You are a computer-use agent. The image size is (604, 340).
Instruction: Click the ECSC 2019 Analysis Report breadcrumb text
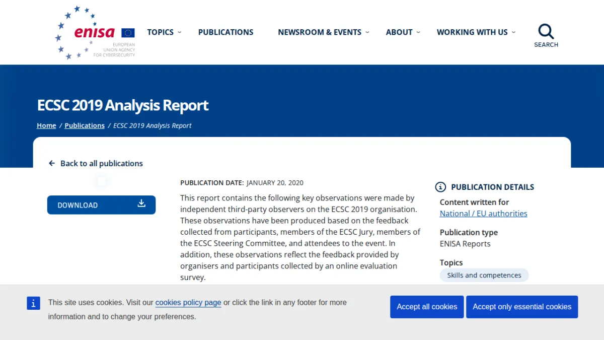pyautogui.click(x=153, y=125)
